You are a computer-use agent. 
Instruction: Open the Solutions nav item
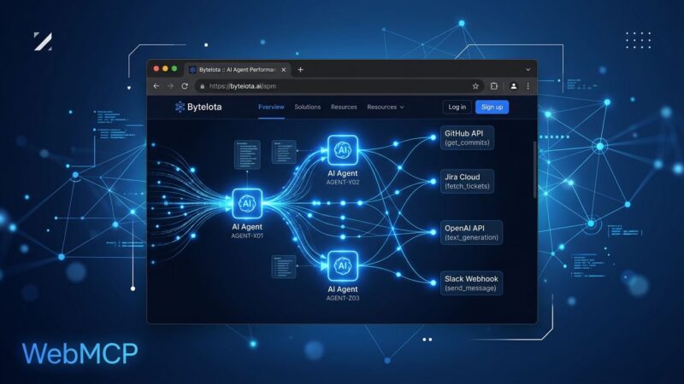coord(307,107)
